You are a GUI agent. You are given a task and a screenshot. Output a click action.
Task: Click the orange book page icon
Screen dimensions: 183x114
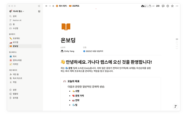click(x=66, y=27)
